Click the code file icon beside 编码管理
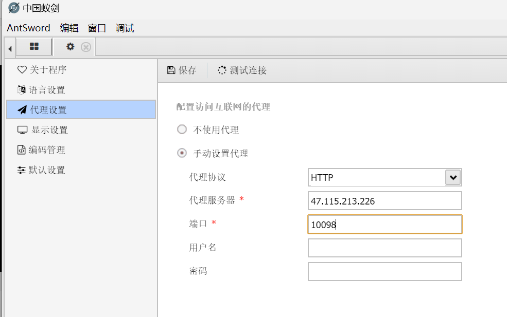The width and height of the screenshot is (507, 317). [21, 150]
